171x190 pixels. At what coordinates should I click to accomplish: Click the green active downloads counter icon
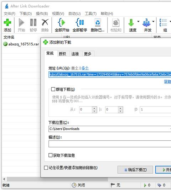pyautogui.click(x=145, y=185)
